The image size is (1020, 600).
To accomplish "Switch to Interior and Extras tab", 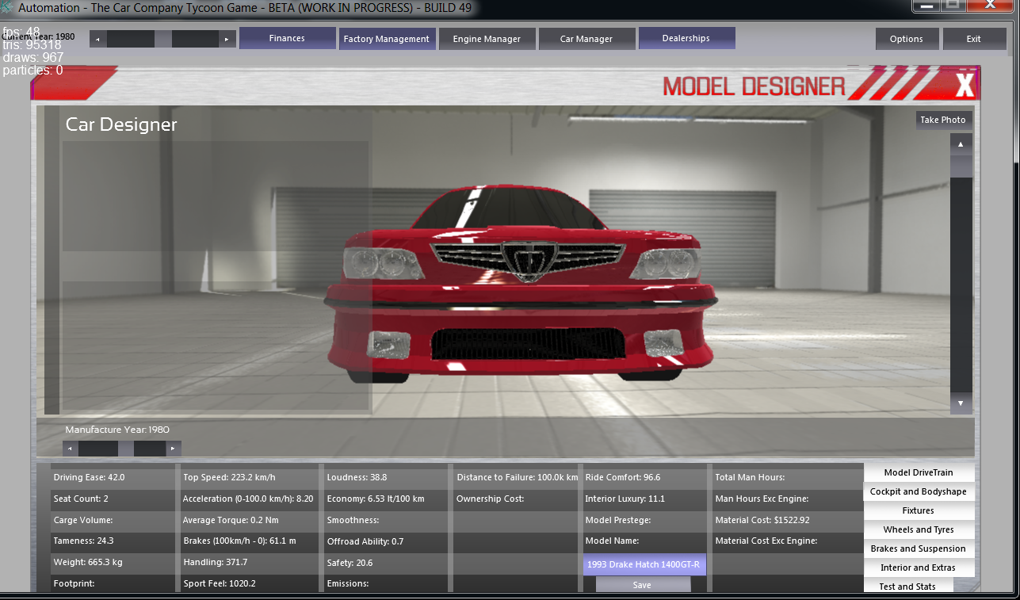I will tap(919, 568).
